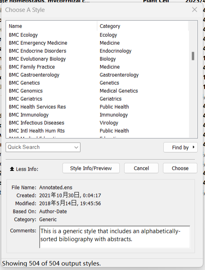
Task: Click inside the Comments text box
Action: 115,237
